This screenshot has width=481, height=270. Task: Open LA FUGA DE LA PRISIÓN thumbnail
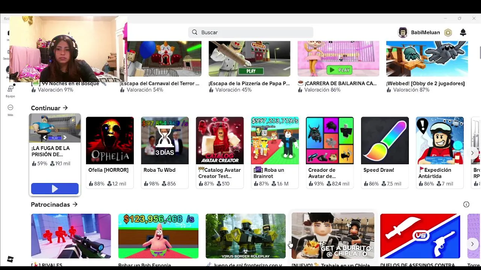point(55,128)
